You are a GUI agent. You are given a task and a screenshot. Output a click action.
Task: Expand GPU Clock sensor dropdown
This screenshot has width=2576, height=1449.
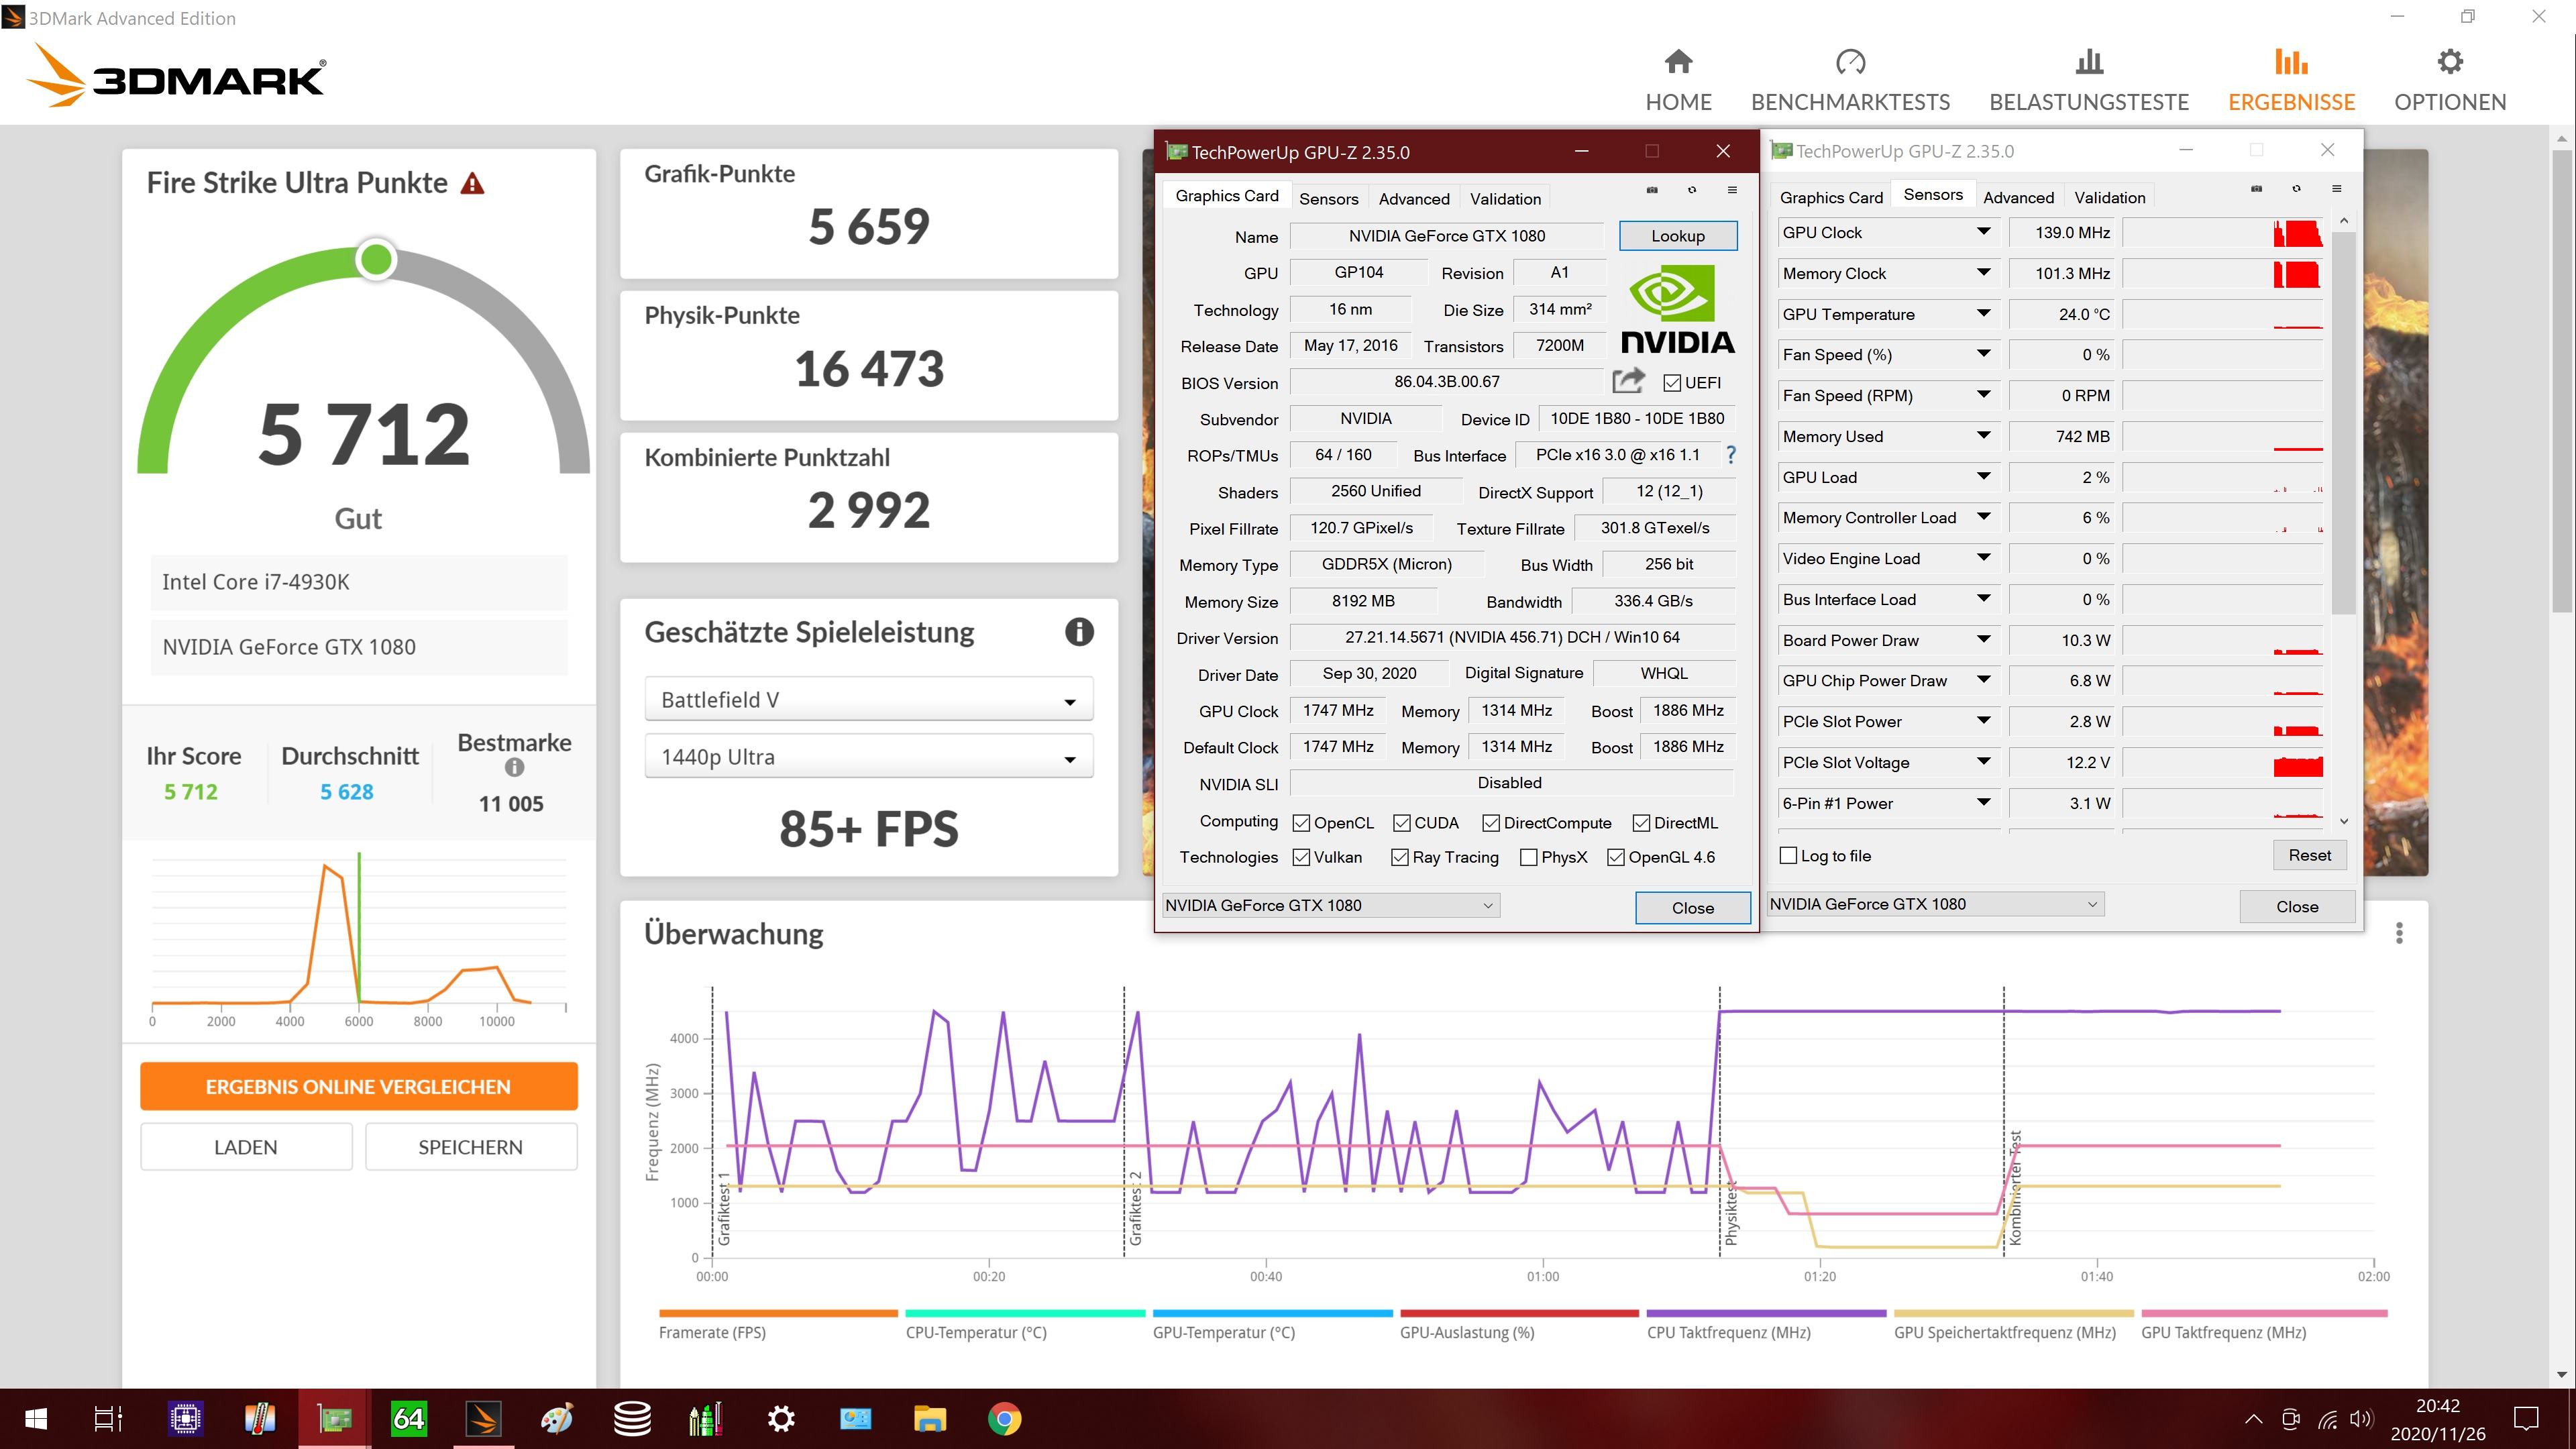(x=1983, y=232)
